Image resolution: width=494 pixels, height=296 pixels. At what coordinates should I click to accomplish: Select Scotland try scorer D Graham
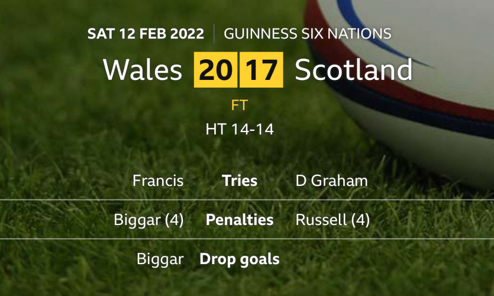tap(331, 181)
